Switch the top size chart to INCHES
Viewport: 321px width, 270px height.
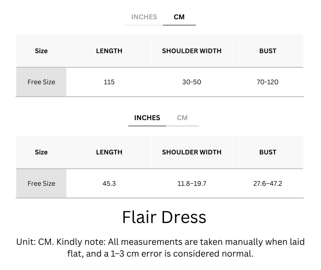[143, 17]
